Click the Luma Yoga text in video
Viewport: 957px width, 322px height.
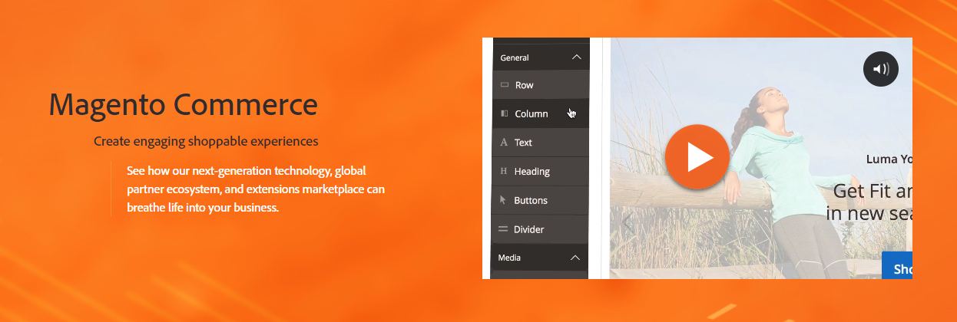pos(889,159)
